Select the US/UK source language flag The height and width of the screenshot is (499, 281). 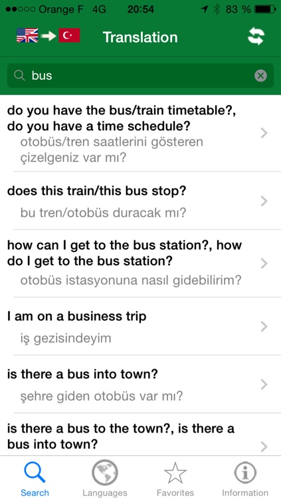[x=27, y=35]
